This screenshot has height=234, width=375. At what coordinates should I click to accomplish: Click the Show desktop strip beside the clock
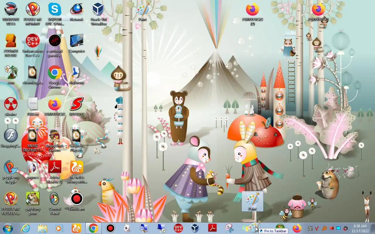pos(373,228)
